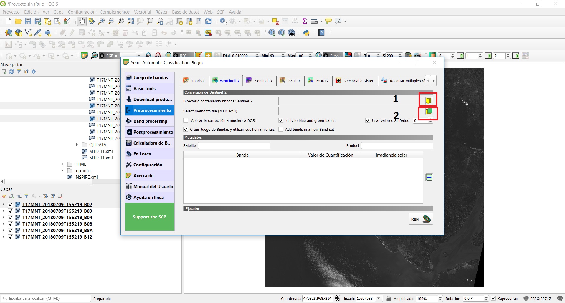Screen dimensions: 565x303
Task: Click the Support the SCP button
Action: pos(149,217)
